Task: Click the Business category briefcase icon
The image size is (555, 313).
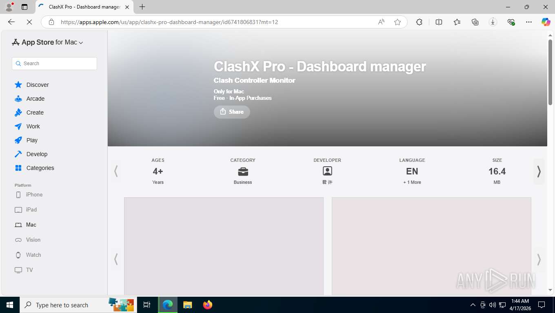Action: [243, 172]
